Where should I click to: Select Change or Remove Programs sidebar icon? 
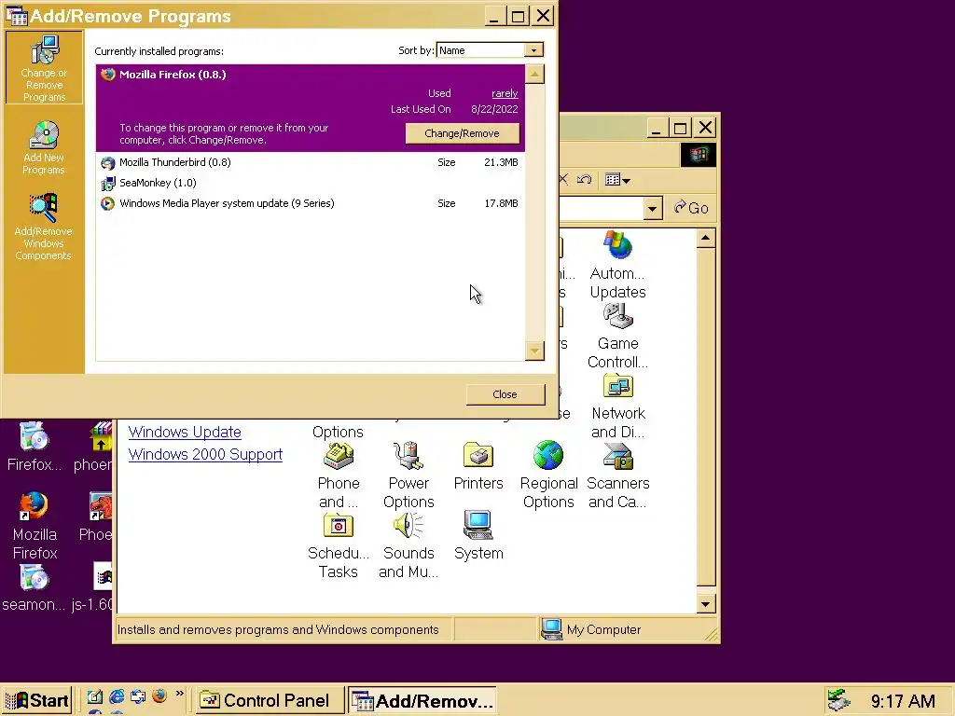[44, 67]
